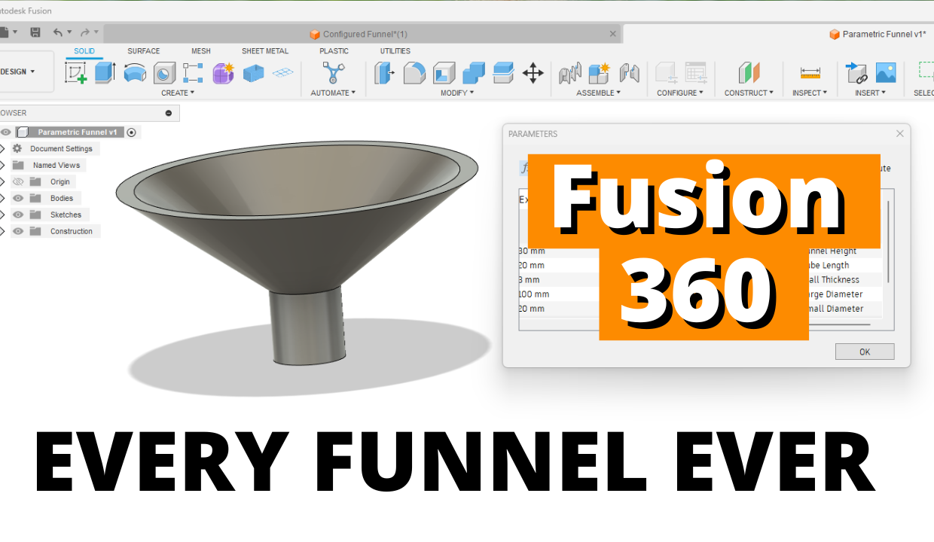The width and height of the screenshot is (934, 542).
Task: Switch to the SOLID tab
Action: (84, 51)
